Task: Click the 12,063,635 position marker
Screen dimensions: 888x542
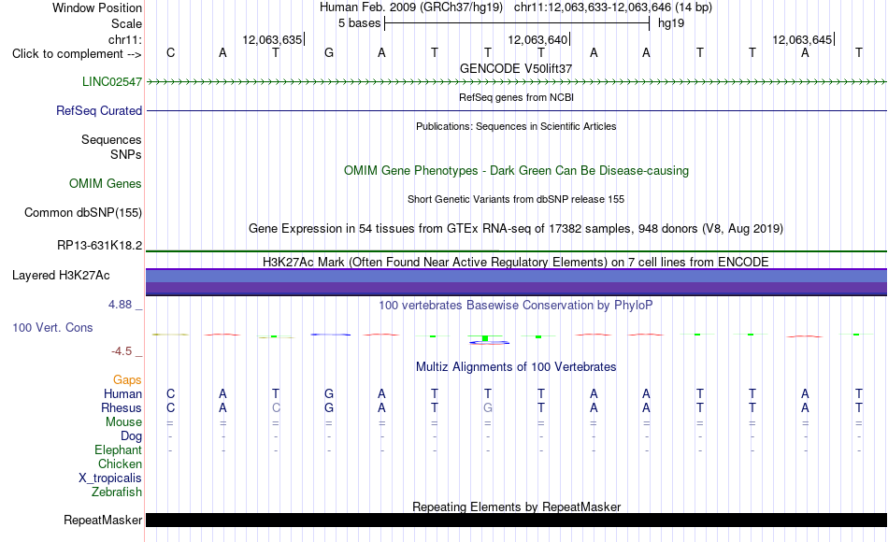Action: pos(273,39)
